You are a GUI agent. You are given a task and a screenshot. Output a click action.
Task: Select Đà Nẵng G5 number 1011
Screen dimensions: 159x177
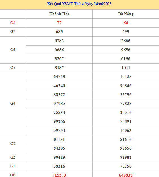click(126, 68)
